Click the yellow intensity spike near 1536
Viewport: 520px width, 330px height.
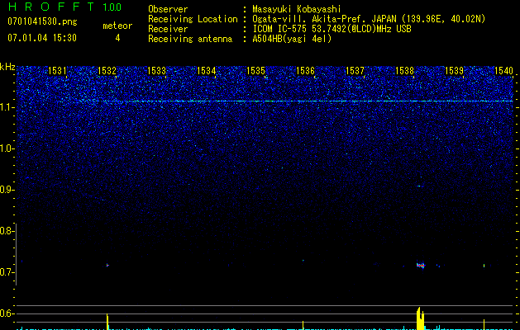303,325
